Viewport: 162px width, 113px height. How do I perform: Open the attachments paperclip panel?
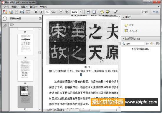tap(5, 26)
